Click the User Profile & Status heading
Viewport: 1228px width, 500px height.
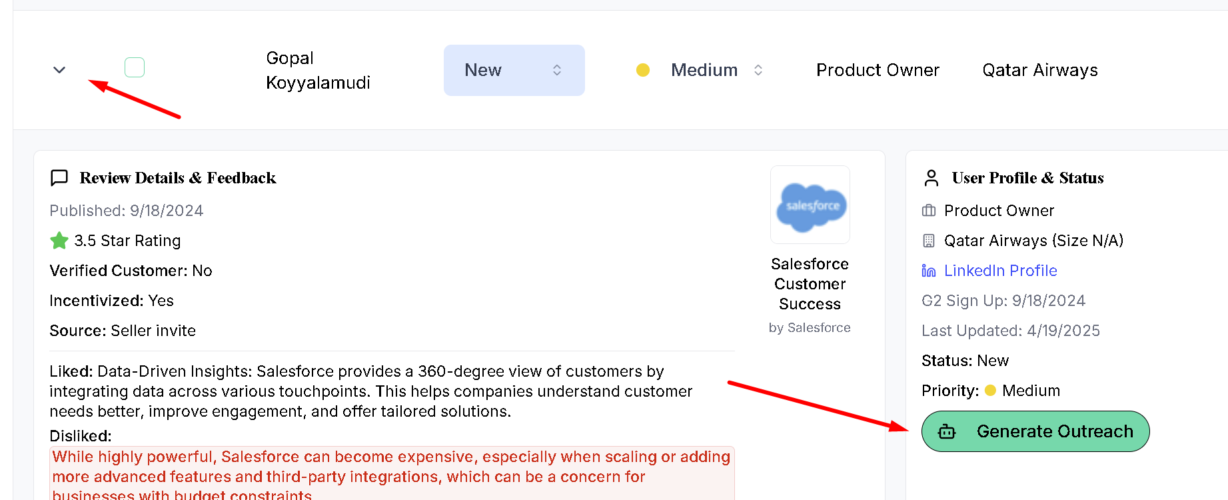[1027, 178]
